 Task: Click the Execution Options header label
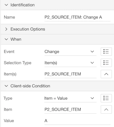point(28,29)
